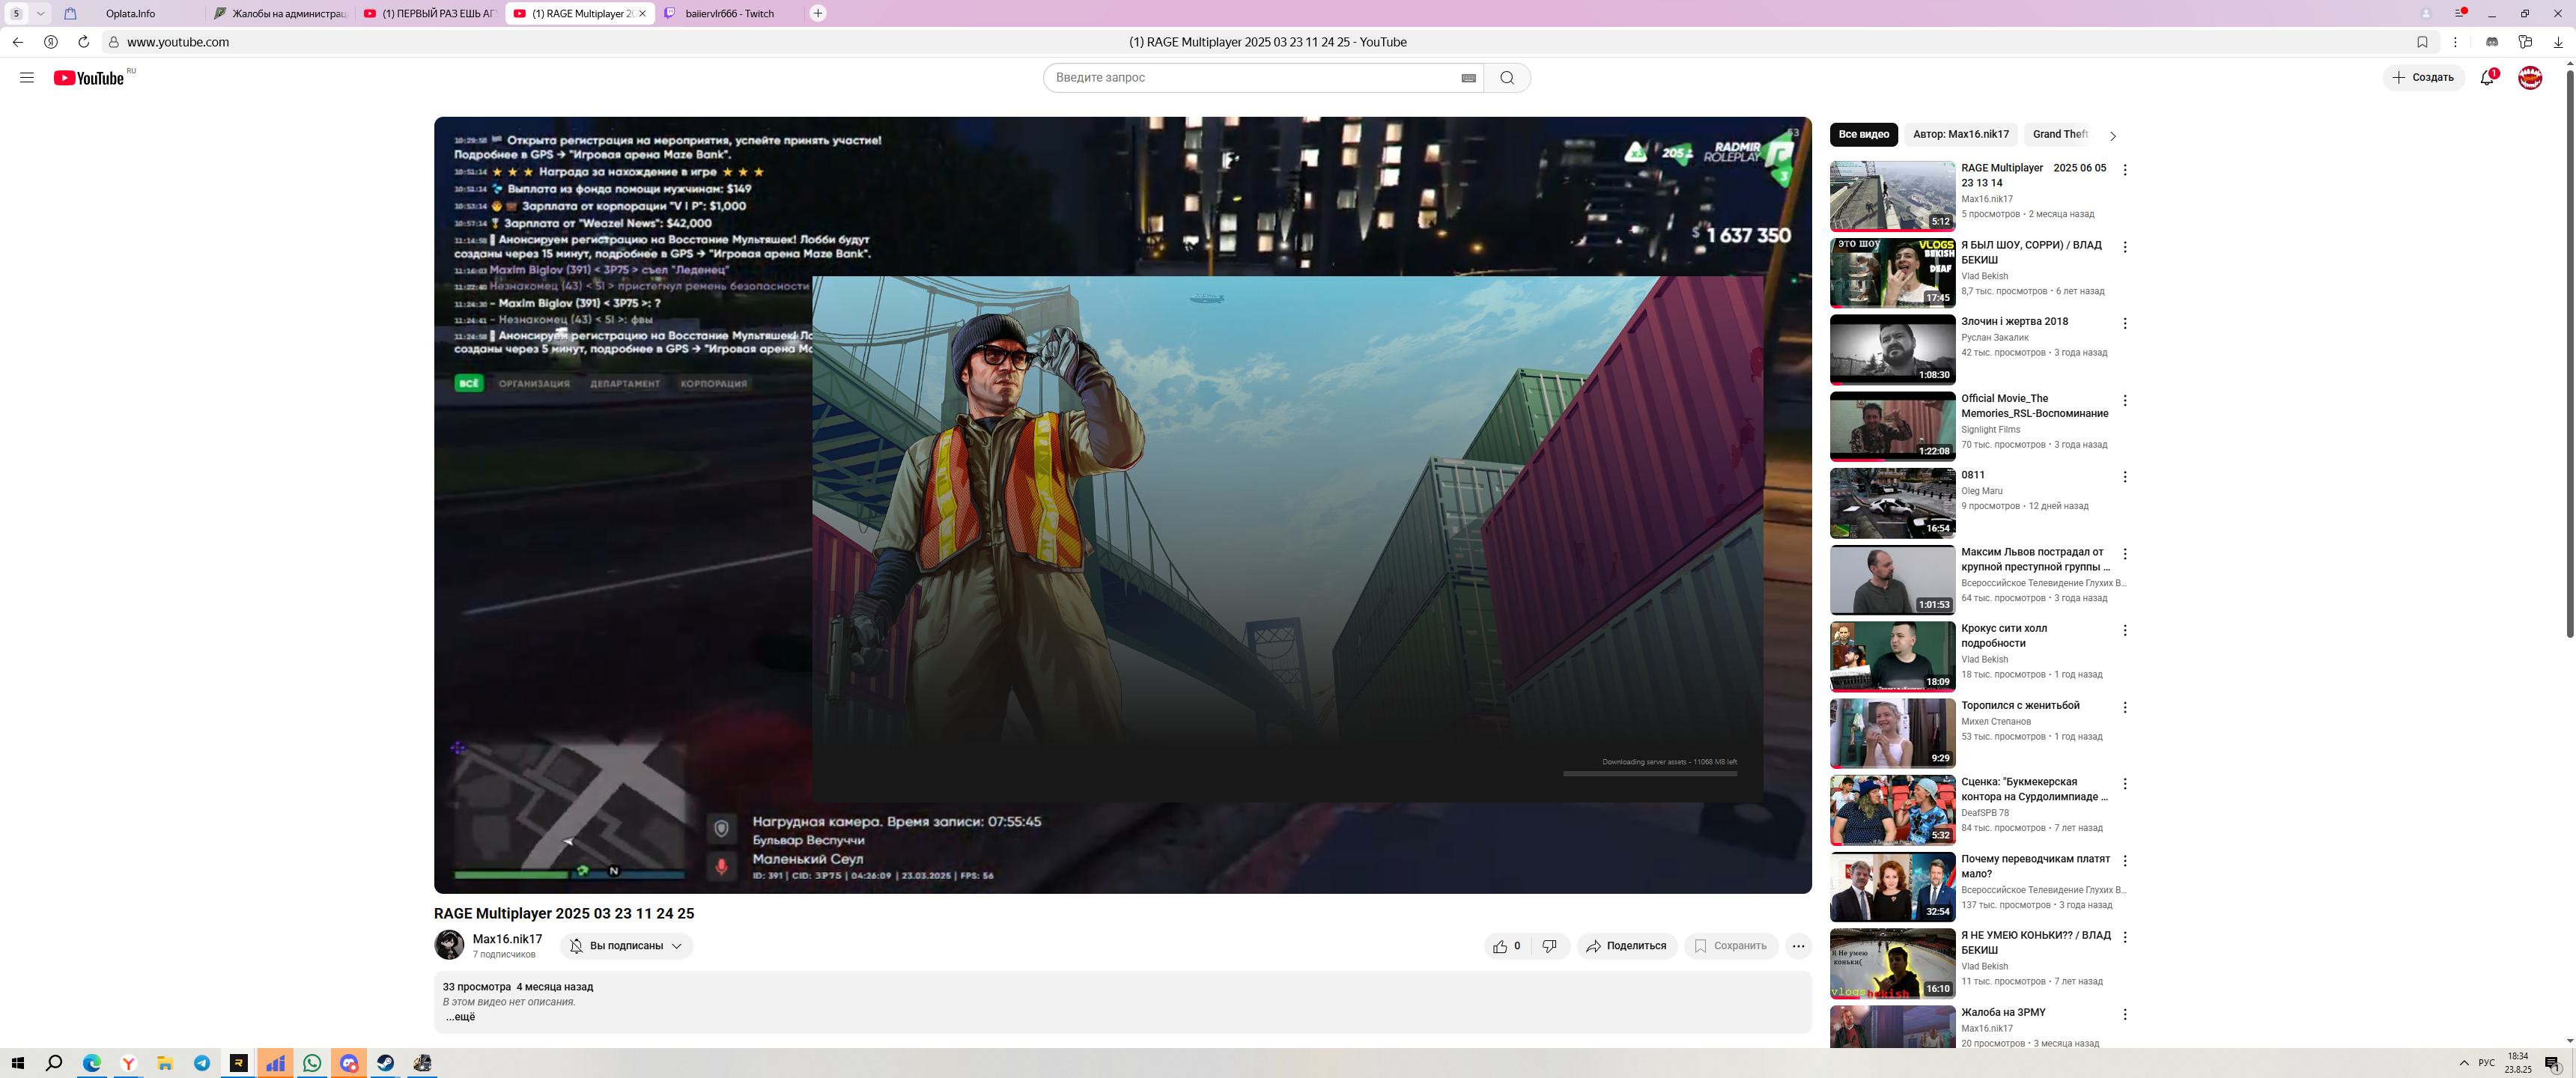Switch to baiiervlr666 - Twitch tab
Viewport: 2576px width, 1078px height.
click(729, 14)
